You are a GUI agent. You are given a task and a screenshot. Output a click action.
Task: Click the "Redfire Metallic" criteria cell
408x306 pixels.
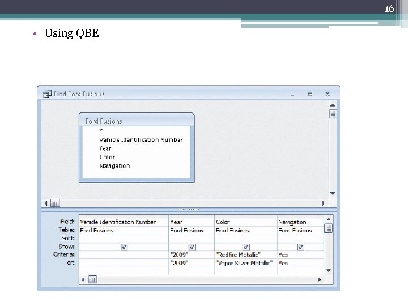coord(245,255)
